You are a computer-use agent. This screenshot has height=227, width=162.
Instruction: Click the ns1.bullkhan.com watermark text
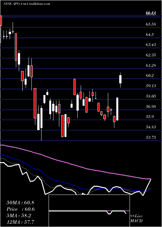coord(36,4)
